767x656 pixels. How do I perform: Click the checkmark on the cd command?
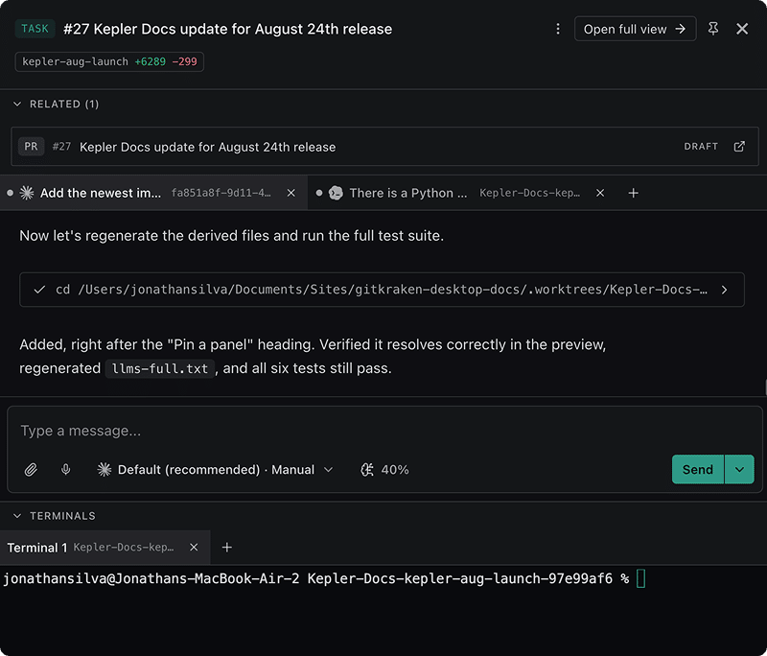39,290
